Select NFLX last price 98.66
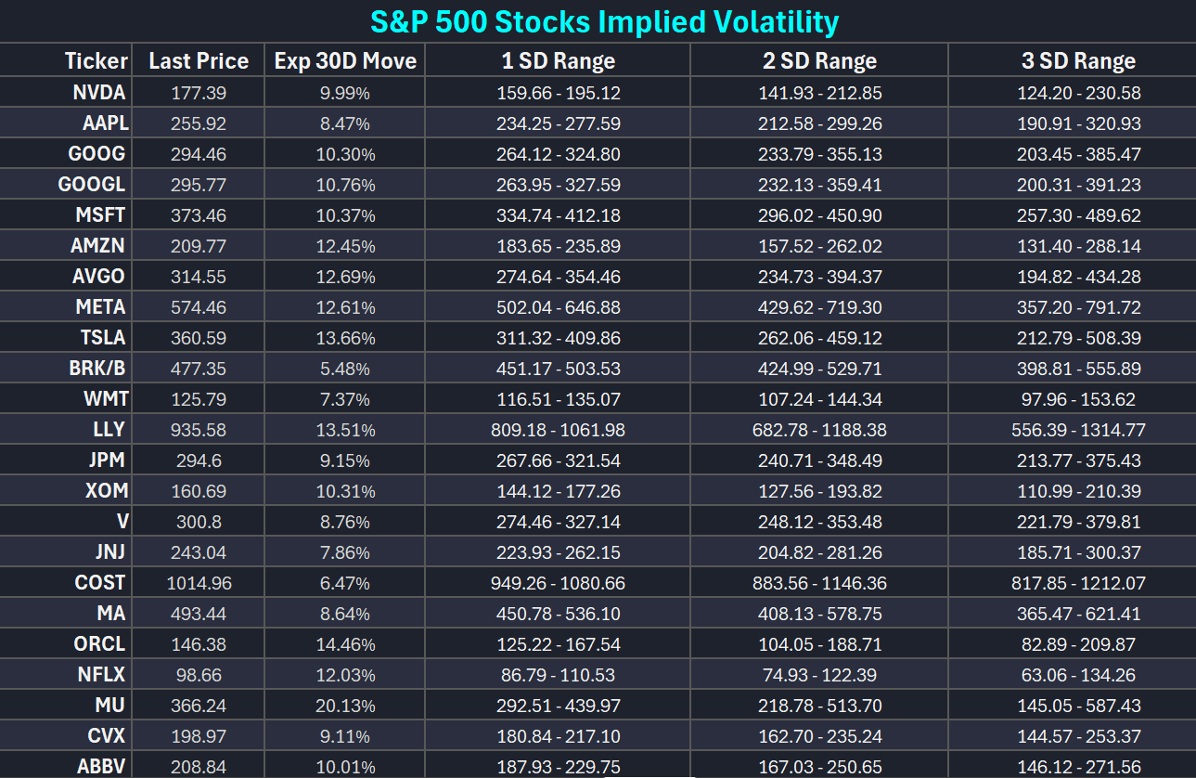Viewport: 1196px width, 778px height. tap(199, 675)
